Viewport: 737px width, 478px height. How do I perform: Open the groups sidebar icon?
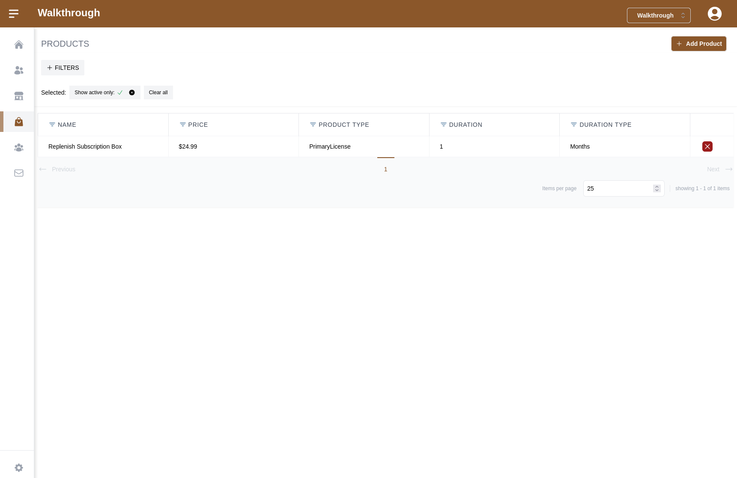(18, 148)
